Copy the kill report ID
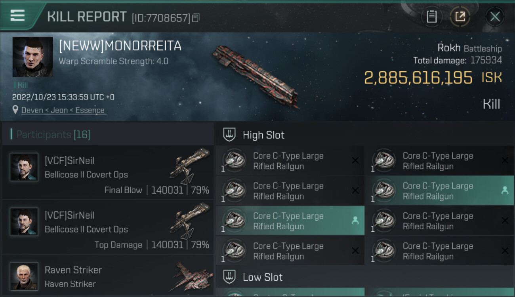The width and height of the screenshot is (515, 297). 196,18
